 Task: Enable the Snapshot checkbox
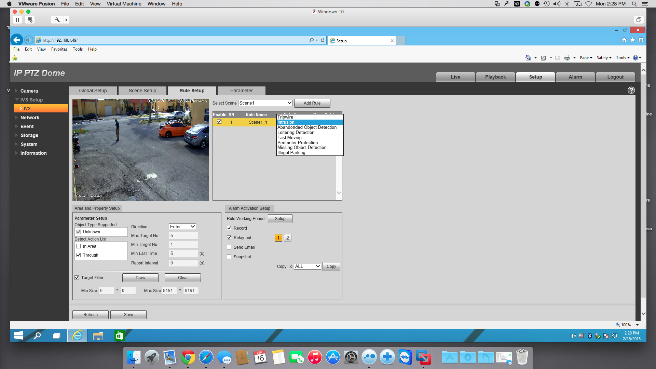tap(229, 257)
